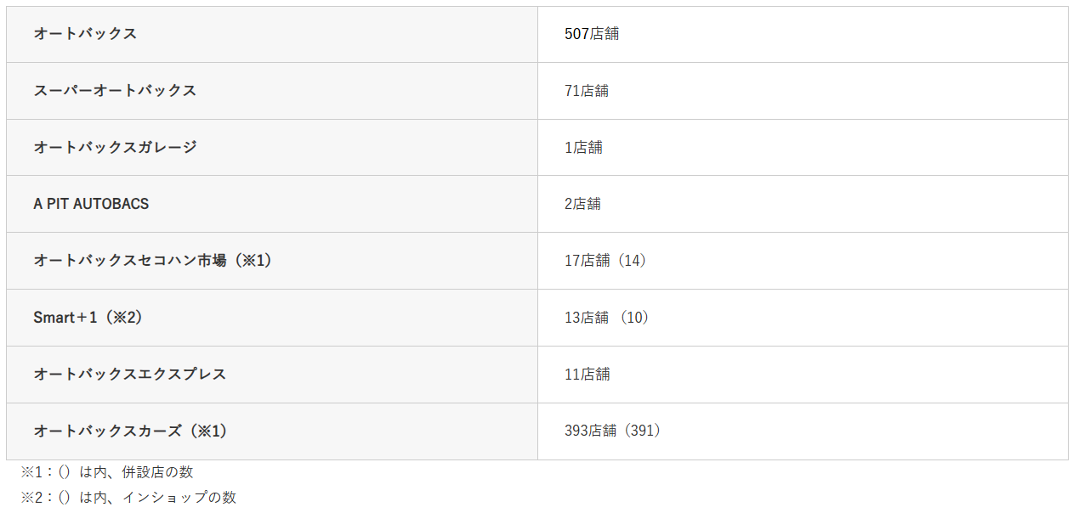The width and height of the screenshot is (1073, 513).
Task: Select the 71店舗 value cell
Action: click(x=587, y=91)
